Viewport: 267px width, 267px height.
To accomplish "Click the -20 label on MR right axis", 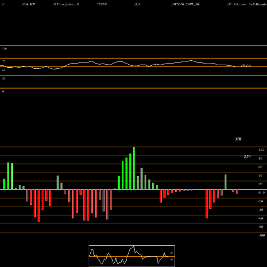I will (x=261, y=201).
